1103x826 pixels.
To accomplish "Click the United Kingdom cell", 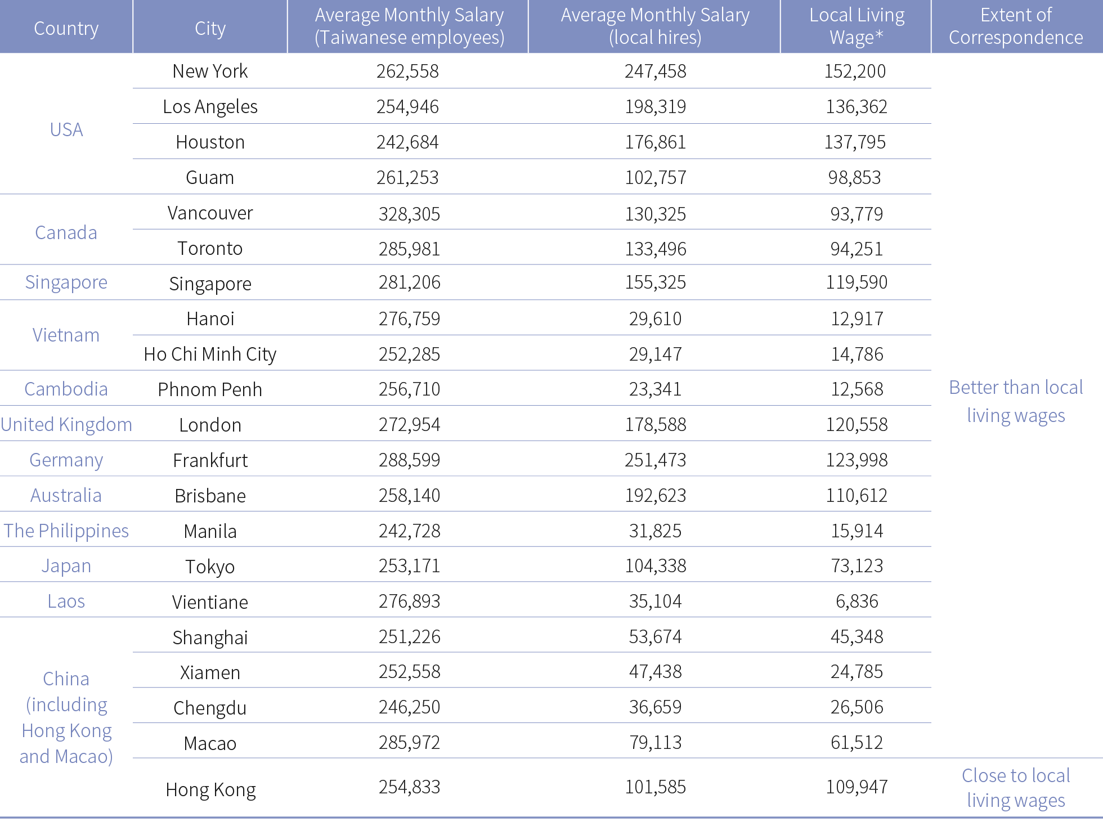I will click(x=66, y=424).
